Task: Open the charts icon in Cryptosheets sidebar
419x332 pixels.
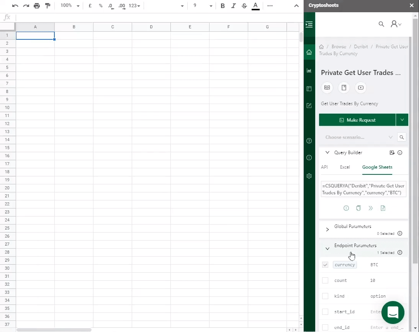Action: point(309,70)
